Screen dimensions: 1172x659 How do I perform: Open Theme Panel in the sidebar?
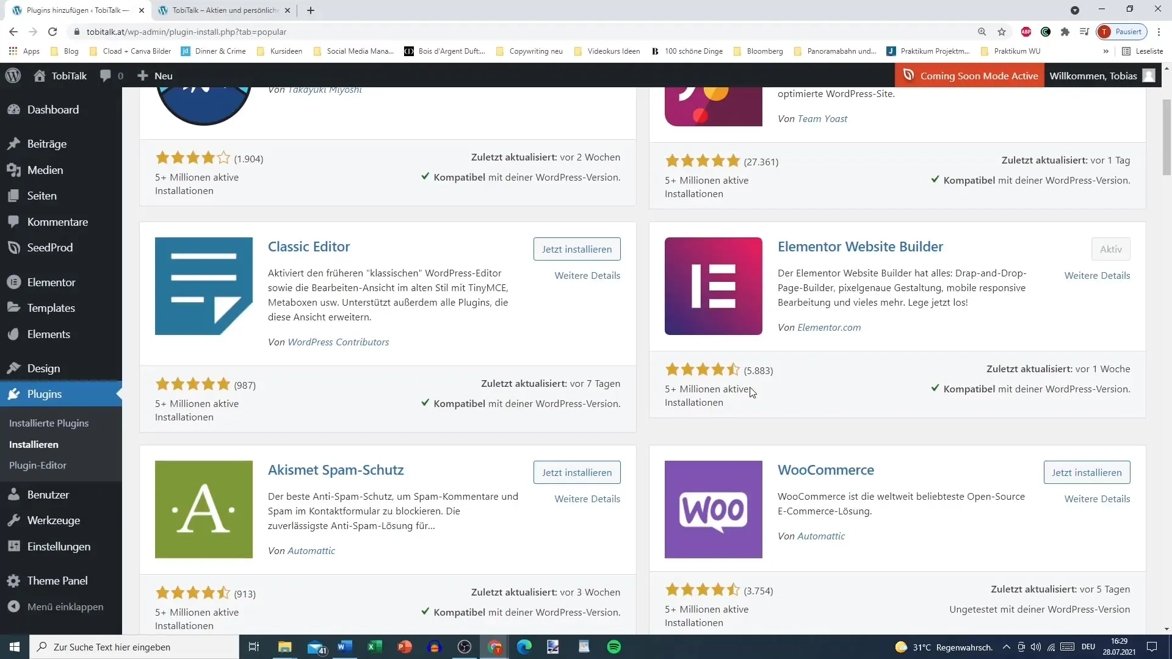pyautogui.click(x=57, y=581)
